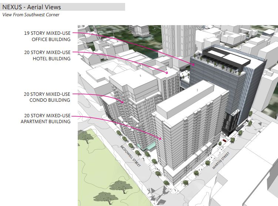Select the View From Southwest Corner subtitle
The image size is (278, 206).
[x=31, y=15]
